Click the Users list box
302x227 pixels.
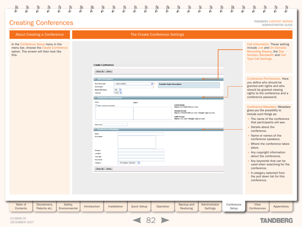(114, 113)
